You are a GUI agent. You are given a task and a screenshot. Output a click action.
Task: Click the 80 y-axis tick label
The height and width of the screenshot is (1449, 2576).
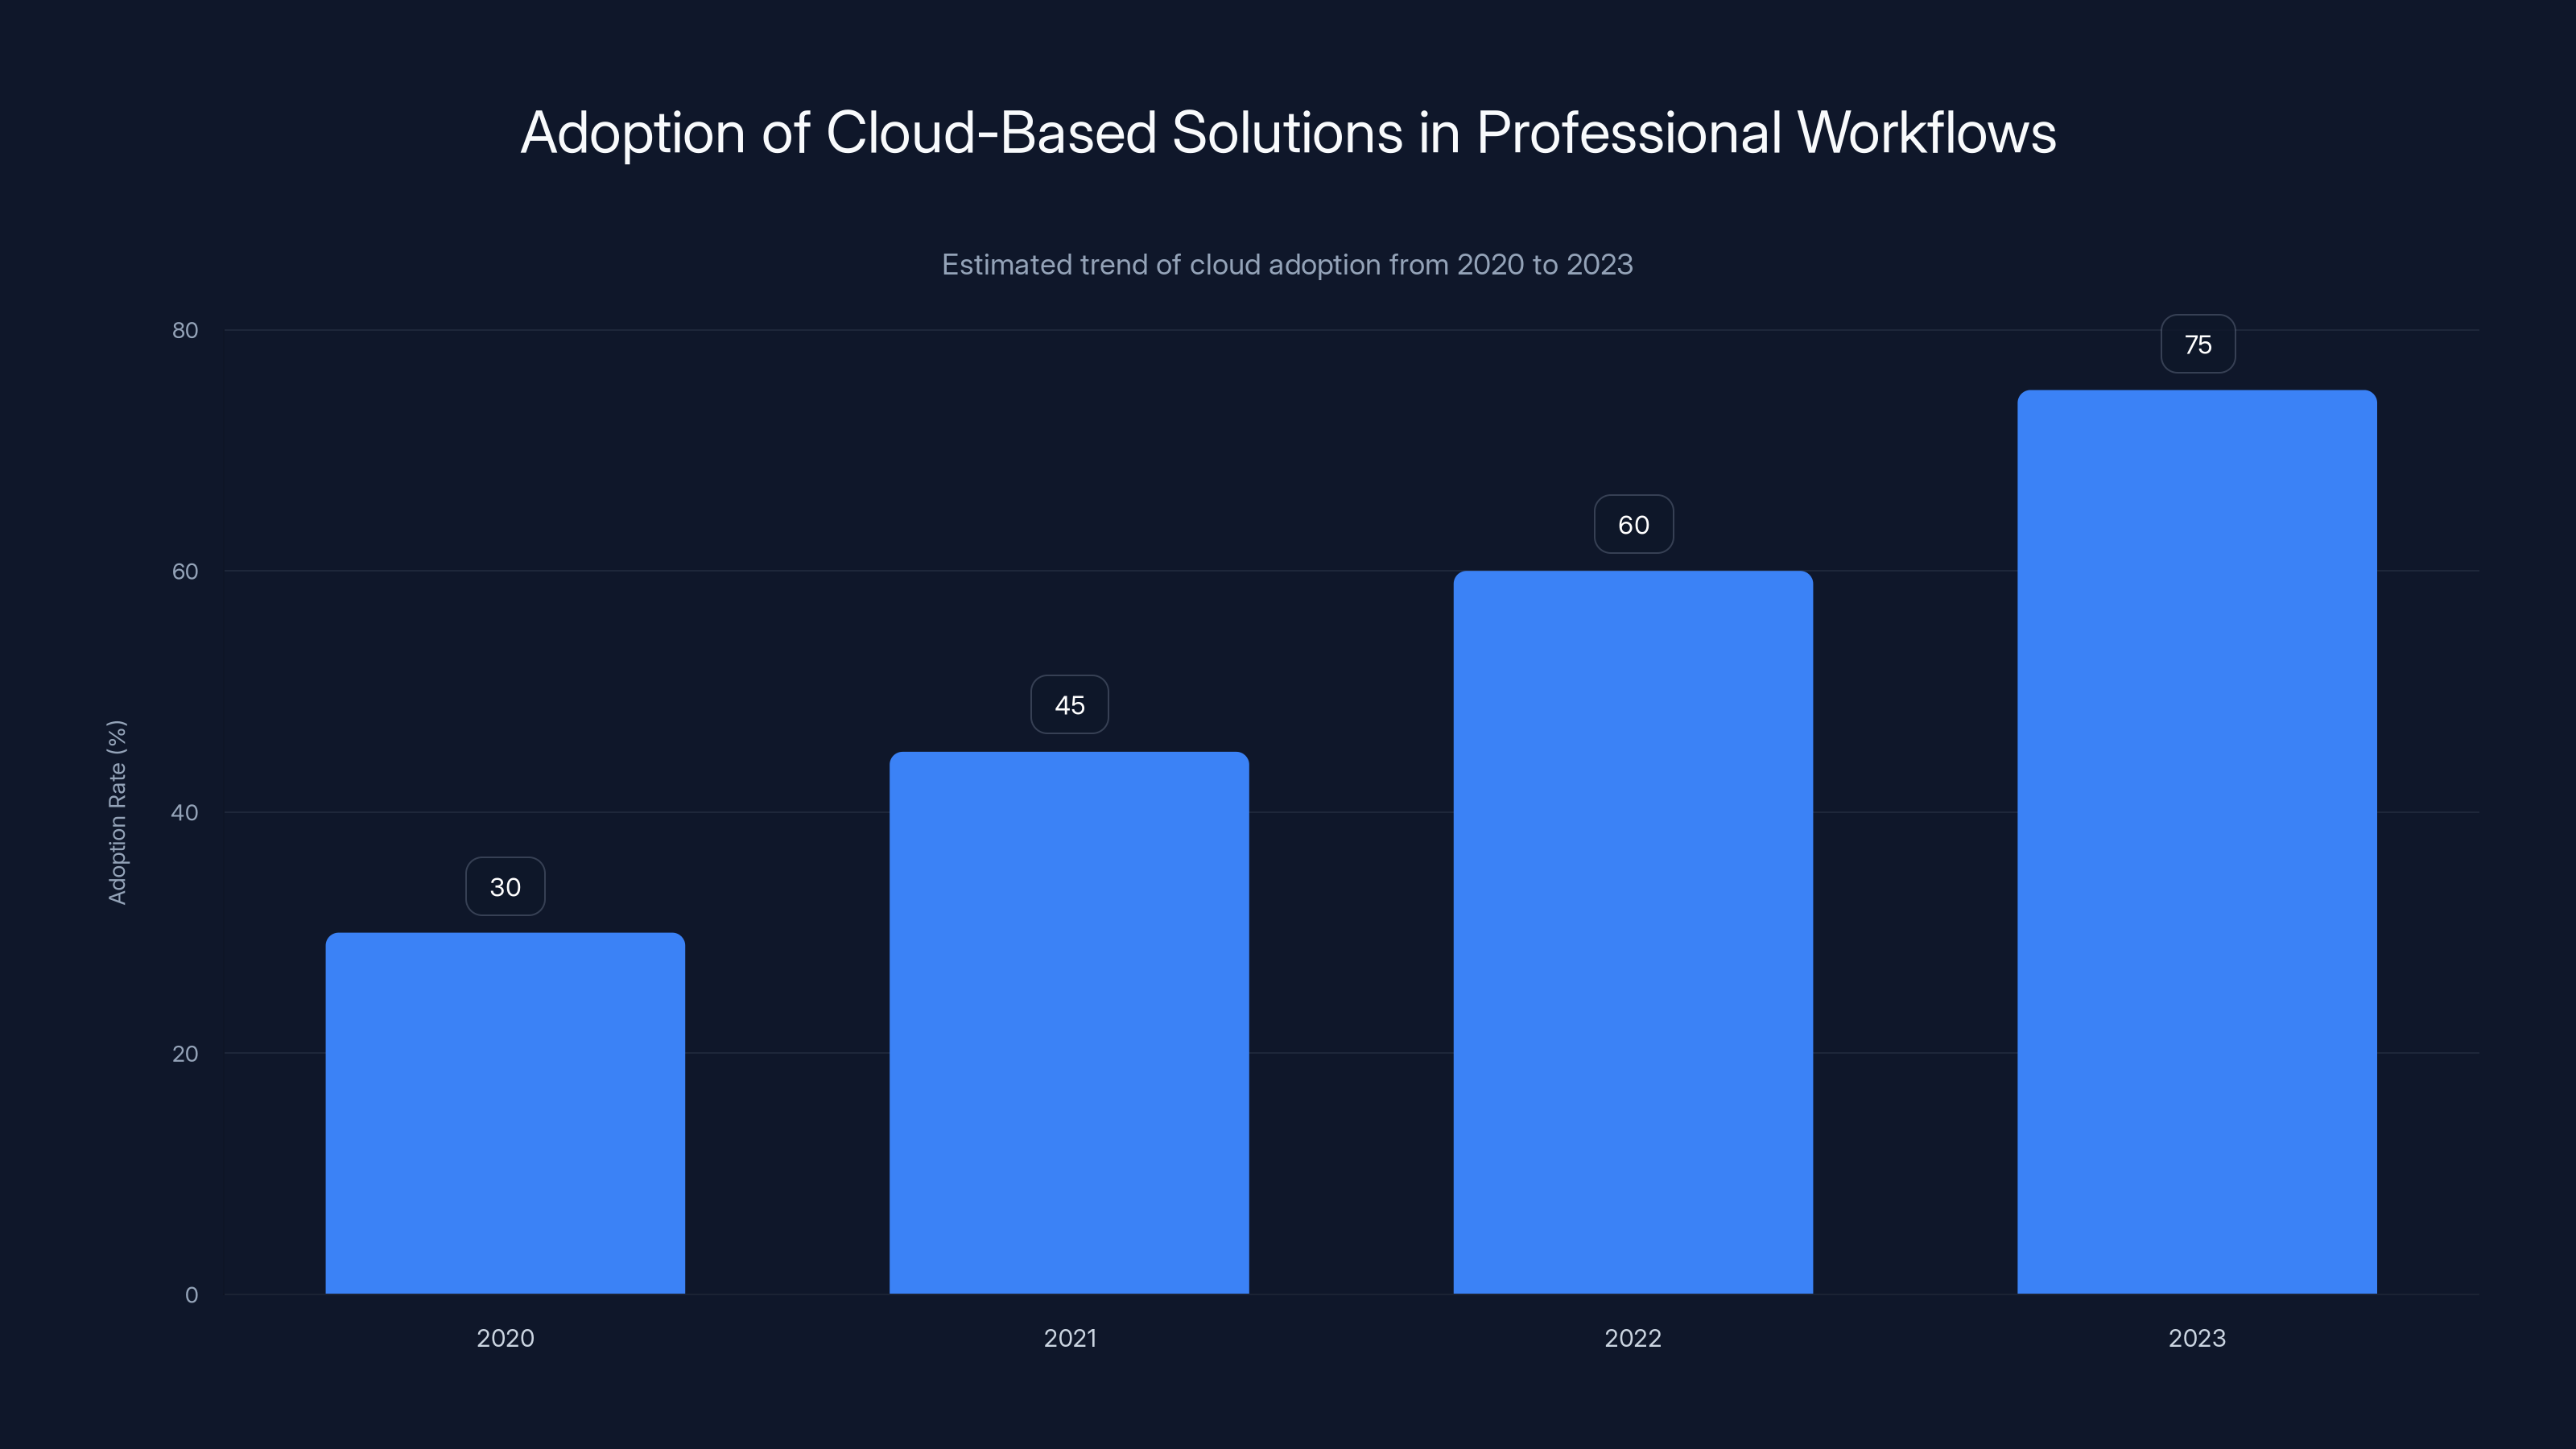pyautogui.click(x=186, y=329)
